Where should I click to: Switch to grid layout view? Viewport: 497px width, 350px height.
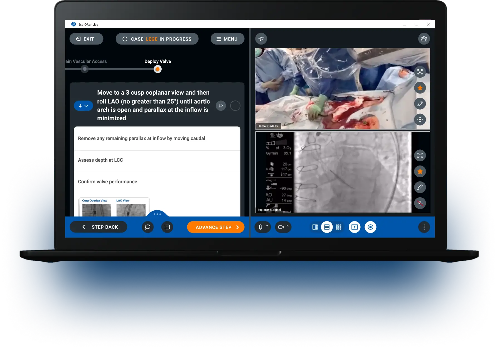(x=339, y=227)
